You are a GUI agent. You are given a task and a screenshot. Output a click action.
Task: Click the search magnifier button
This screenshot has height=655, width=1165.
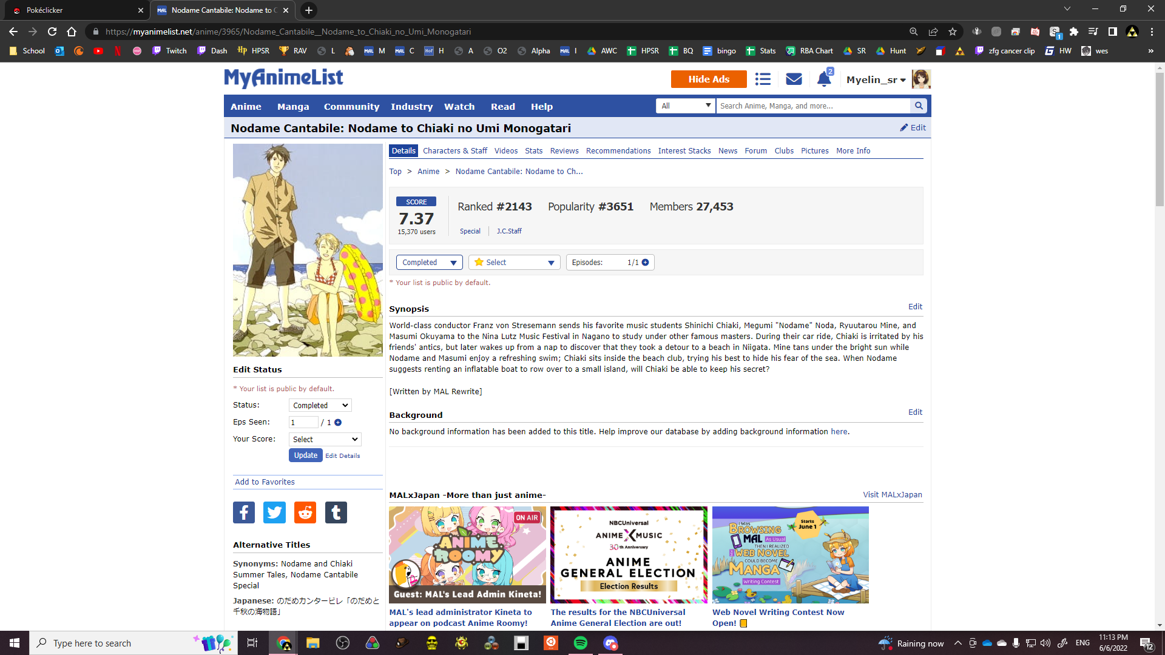(919, 106)
